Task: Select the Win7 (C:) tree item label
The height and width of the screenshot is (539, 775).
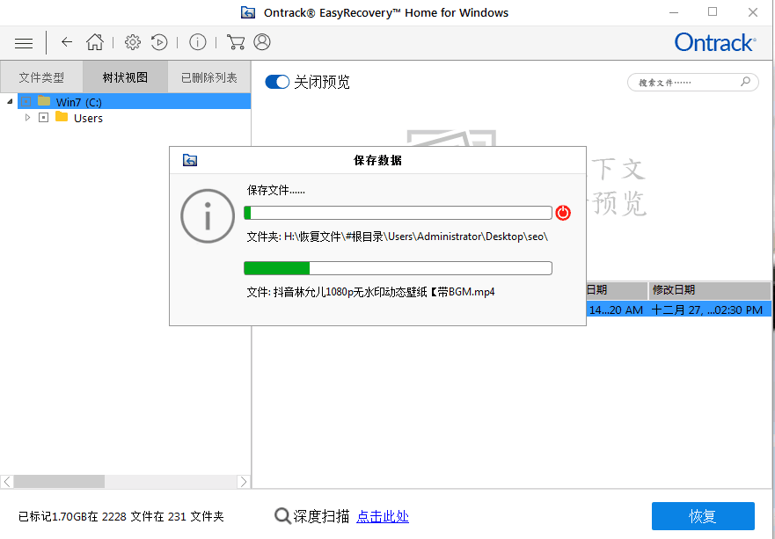Action: (x=79, y=102)
